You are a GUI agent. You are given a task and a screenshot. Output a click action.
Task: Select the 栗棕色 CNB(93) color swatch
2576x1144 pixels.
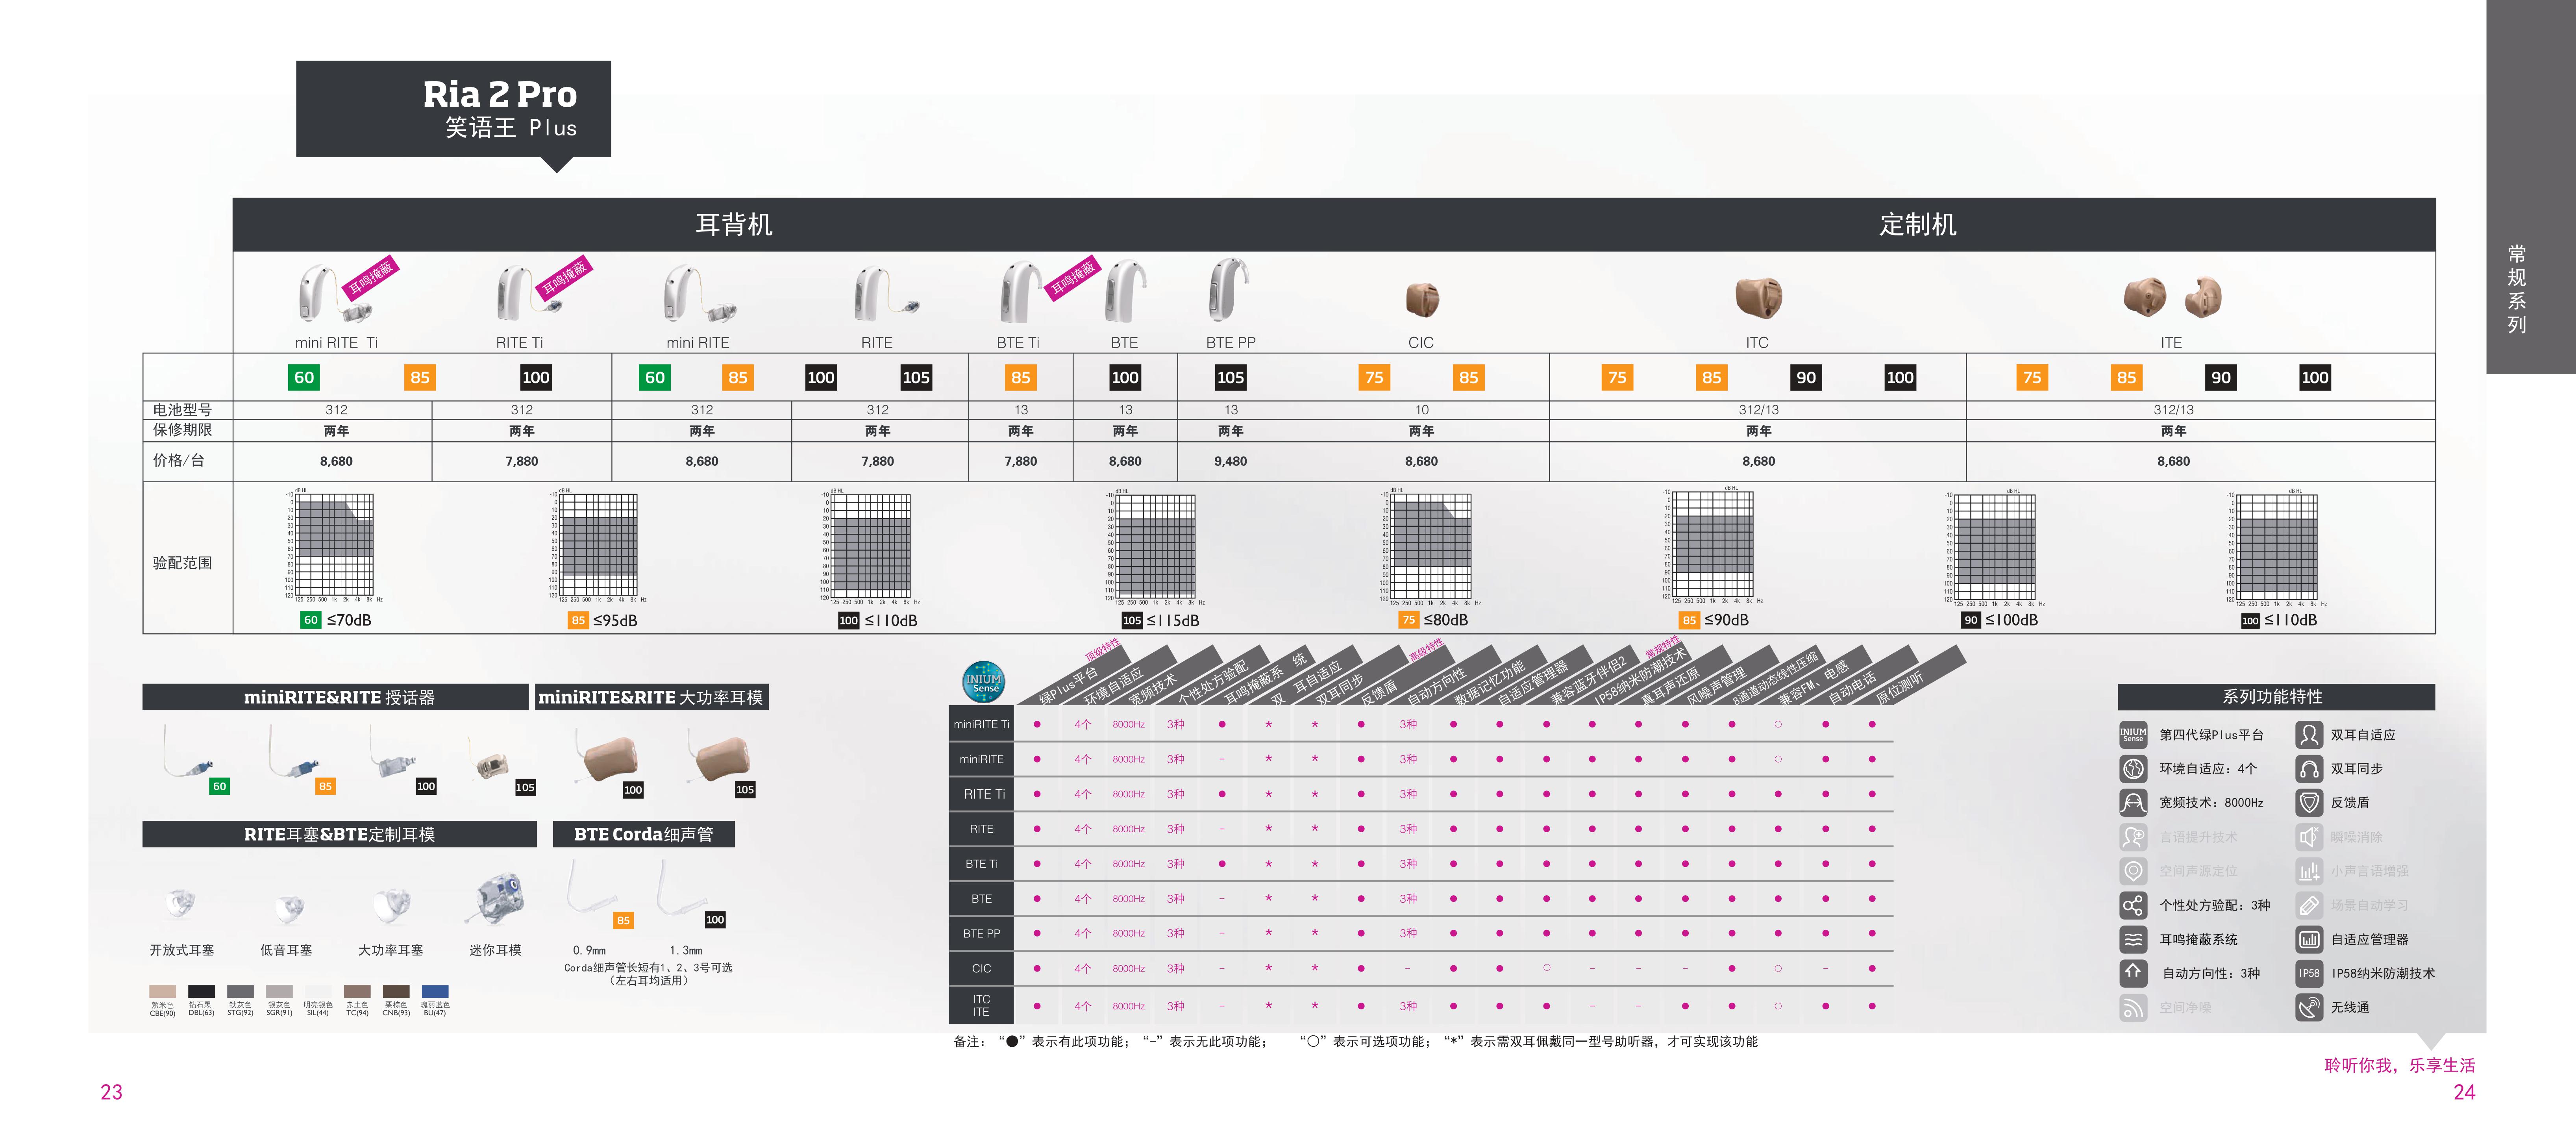click(396, 992)
